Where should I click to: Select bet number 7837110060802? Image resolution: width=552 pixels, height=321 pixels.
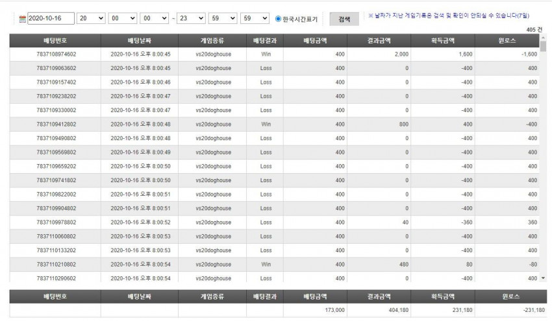pos(56,237)
